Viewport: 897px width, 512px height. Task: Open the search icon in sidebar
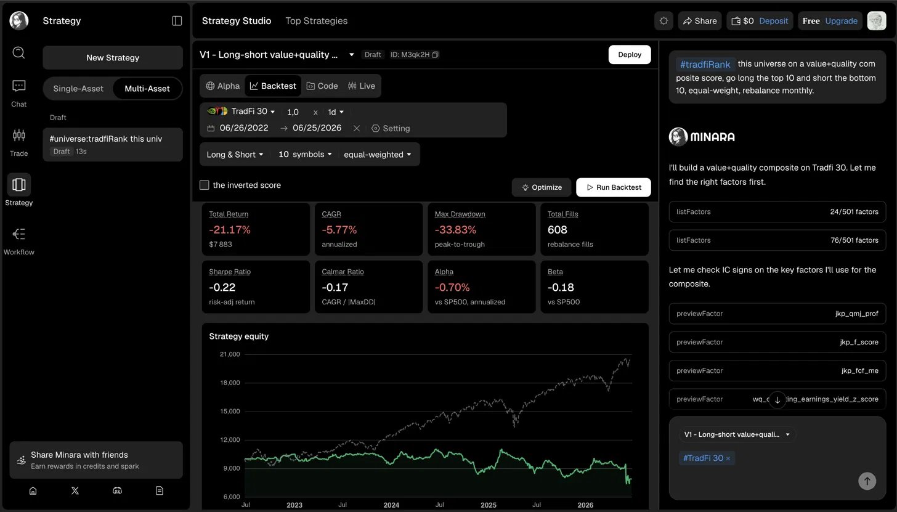19,52
